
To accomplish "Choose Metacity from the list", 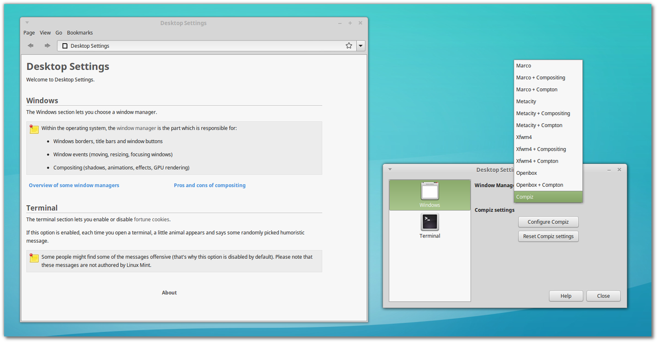I will (548, 101).
